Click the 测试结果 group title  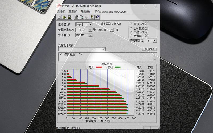click(x=107, y=64)
